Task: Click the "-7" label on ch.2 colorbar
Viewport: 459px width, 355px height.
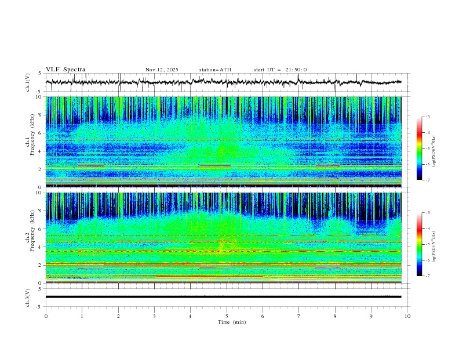Action: (x=427, y=276)
